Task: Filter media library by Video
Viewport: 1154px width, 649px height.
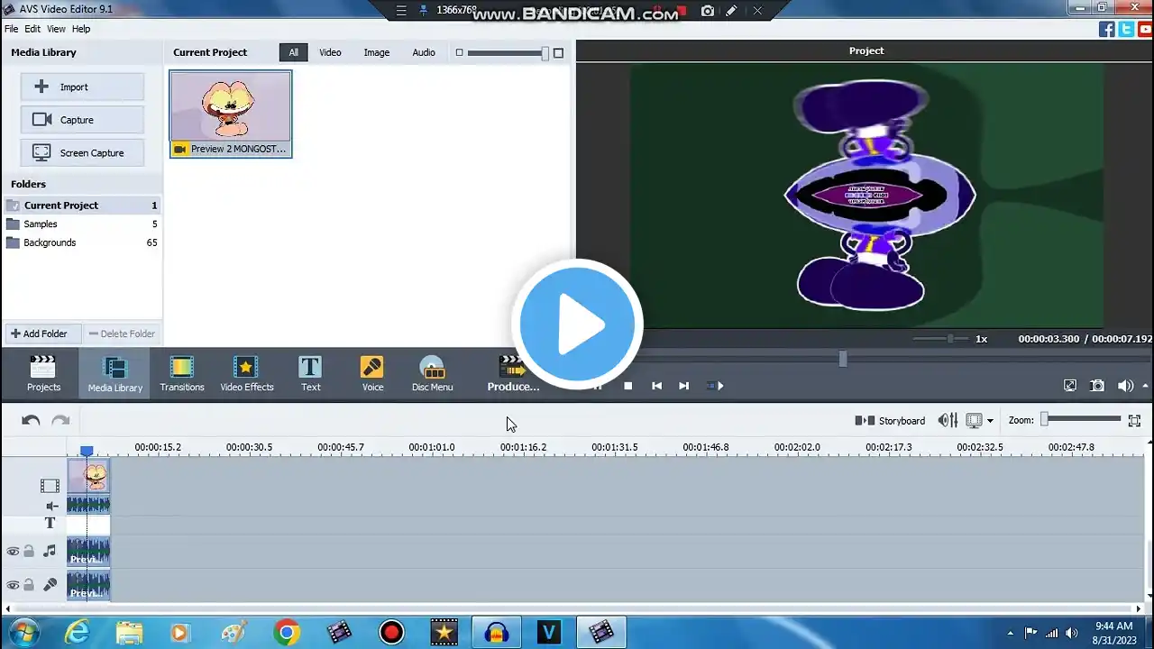Action: pyautogui.click(x=330, y=52)
